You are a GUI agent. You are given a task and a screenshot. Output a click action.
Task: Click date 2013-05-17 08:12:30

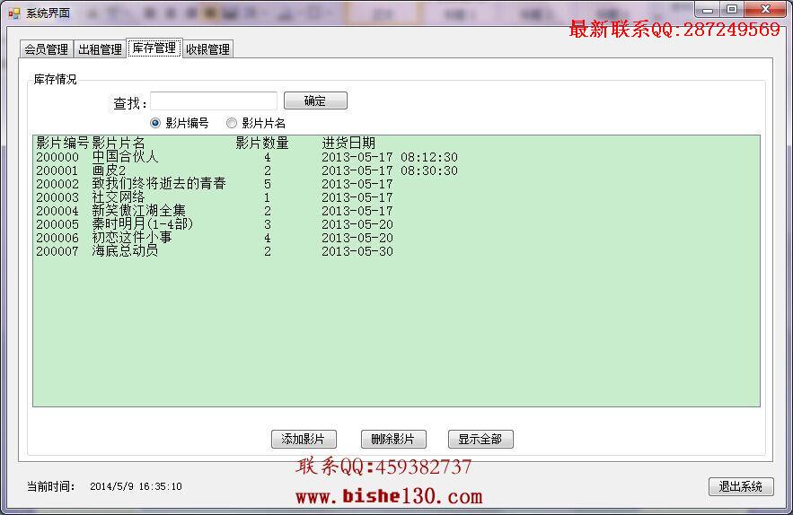click(x=390, y=157)
